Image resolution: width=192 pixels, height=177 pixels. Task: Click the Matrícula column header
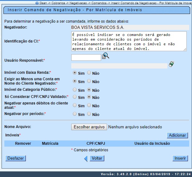point(50,144)
